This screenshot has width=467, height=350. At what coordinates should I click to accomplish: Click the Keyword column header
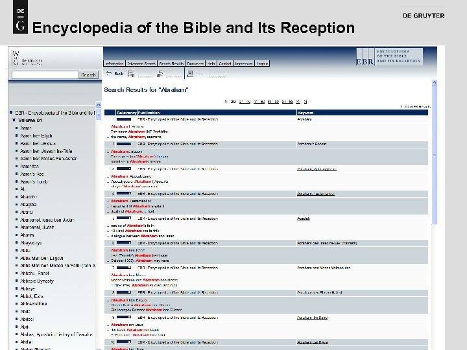(x=362, y=113)
